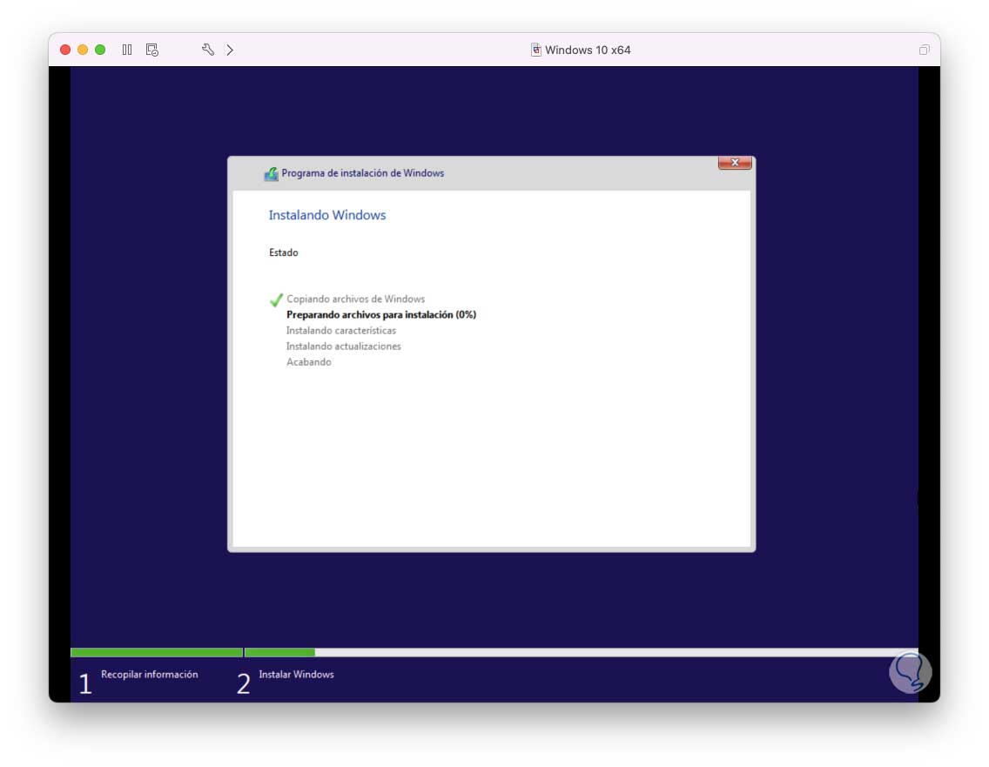The image size is (989, 767).
Task: Expand toolbar with the forward chevron
Action: [x=230, y=50]
